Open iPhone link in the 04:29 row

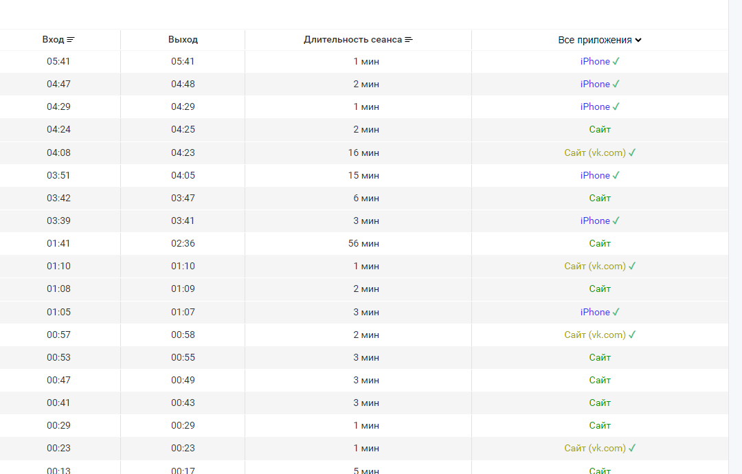(x=595, y=107)
